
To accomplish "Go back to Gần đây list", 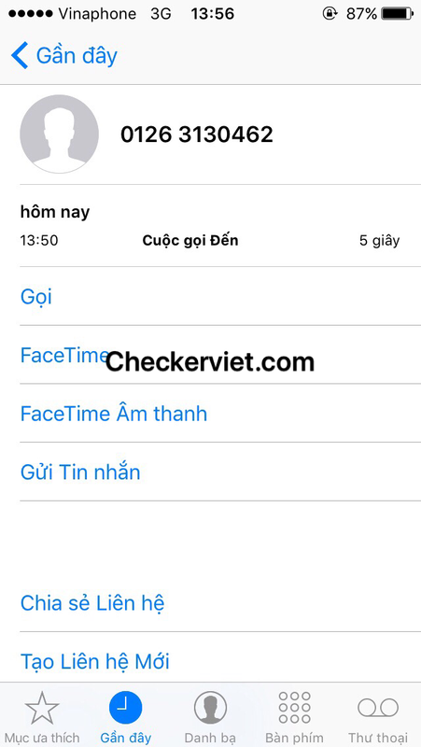I will [x=64, y=56].
